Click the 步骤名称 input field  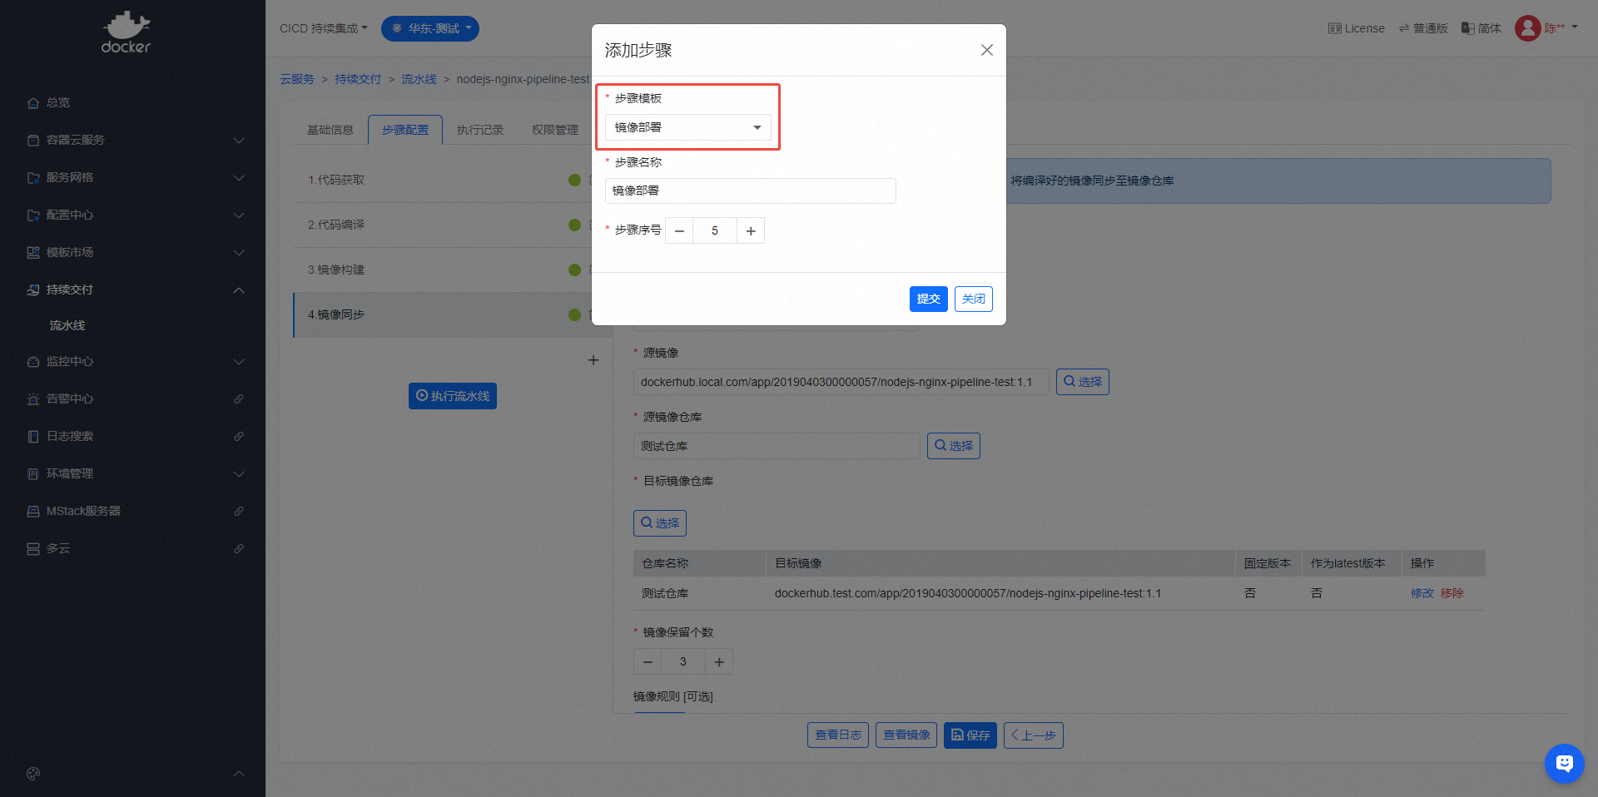click(750, 191)
